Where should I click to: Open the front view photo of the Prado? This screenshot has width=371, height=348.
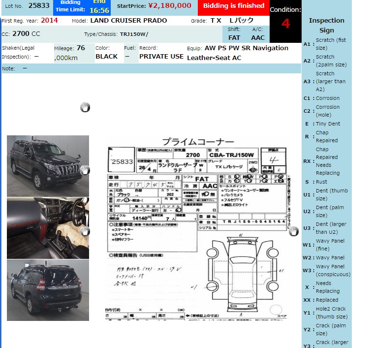tap(48, 165)
